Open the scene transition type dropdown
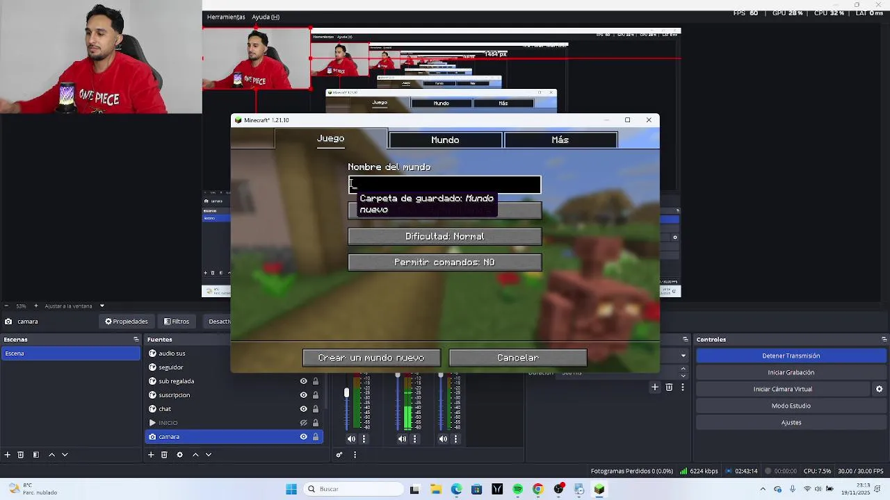Screen dimensions: 890x500 pos(683,356)
